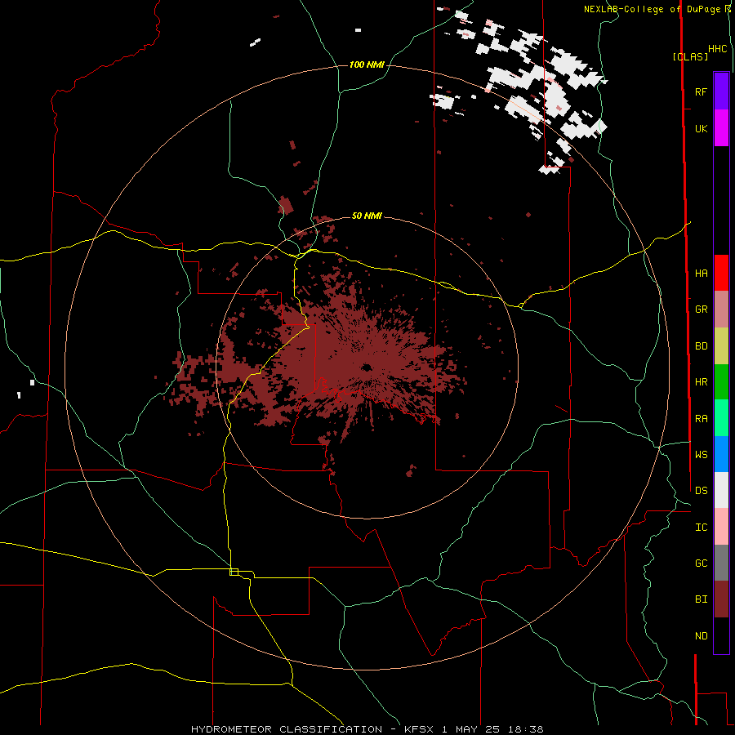Click the GC gray legend swatch
The height and width of the screenshot is (735, 735).
(x=721, y=563)
